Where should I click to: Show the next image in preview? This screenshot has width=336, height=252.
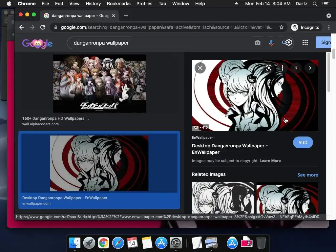pos(310,68)
